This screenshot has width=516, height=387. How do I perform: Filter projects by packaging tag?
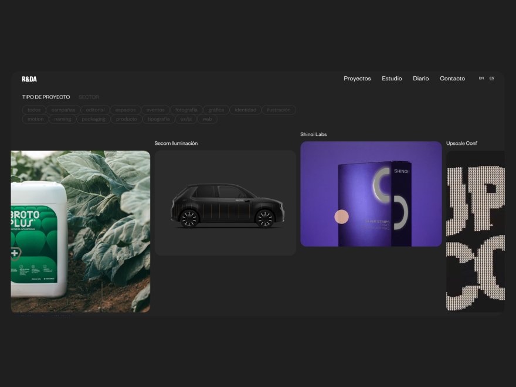93,119
